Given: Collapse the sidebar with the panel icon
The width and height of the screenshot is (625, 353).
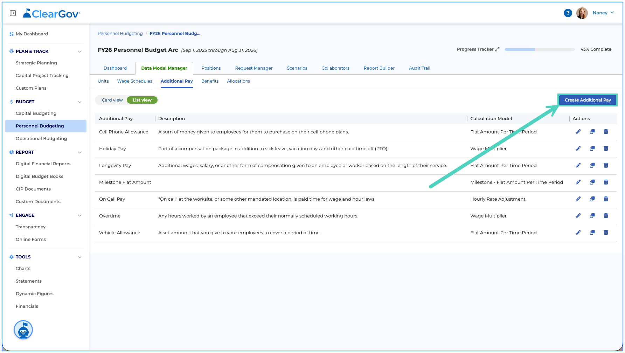Looking at the screenshot, I should tap(13, 13).
